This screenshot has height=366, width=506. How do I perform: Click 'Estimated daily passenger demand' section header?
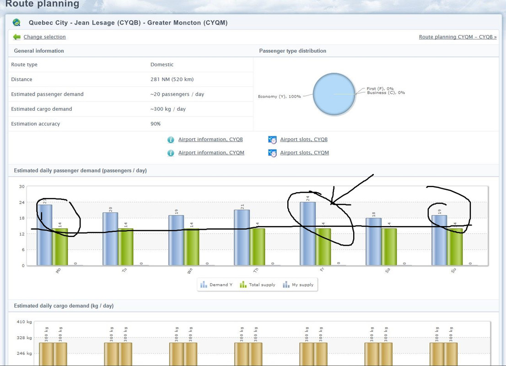tap(81, 170)
